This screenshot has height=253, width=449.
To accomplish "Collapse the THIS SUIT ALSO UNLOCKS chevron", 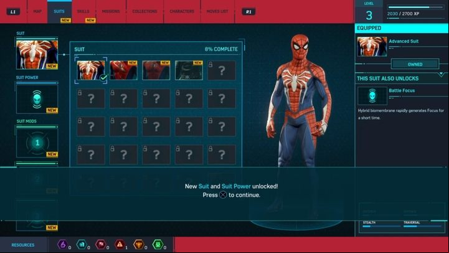I will click(x=442, y=75).
